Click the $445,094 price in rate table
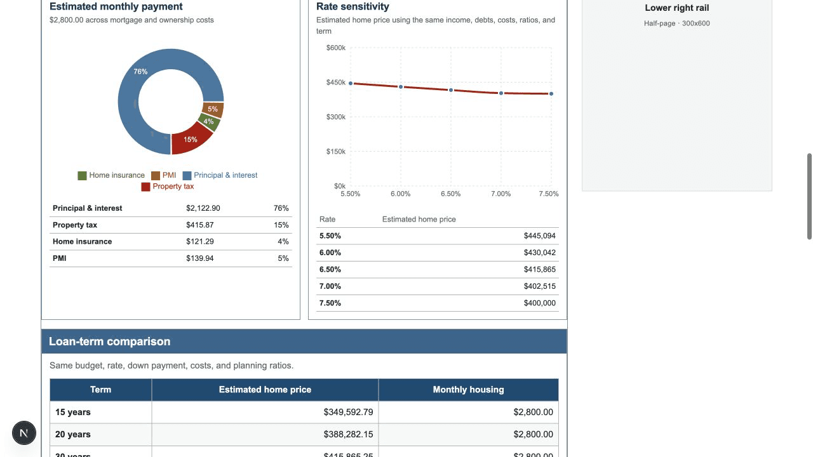The image size is (813, 457). point(540,236)
